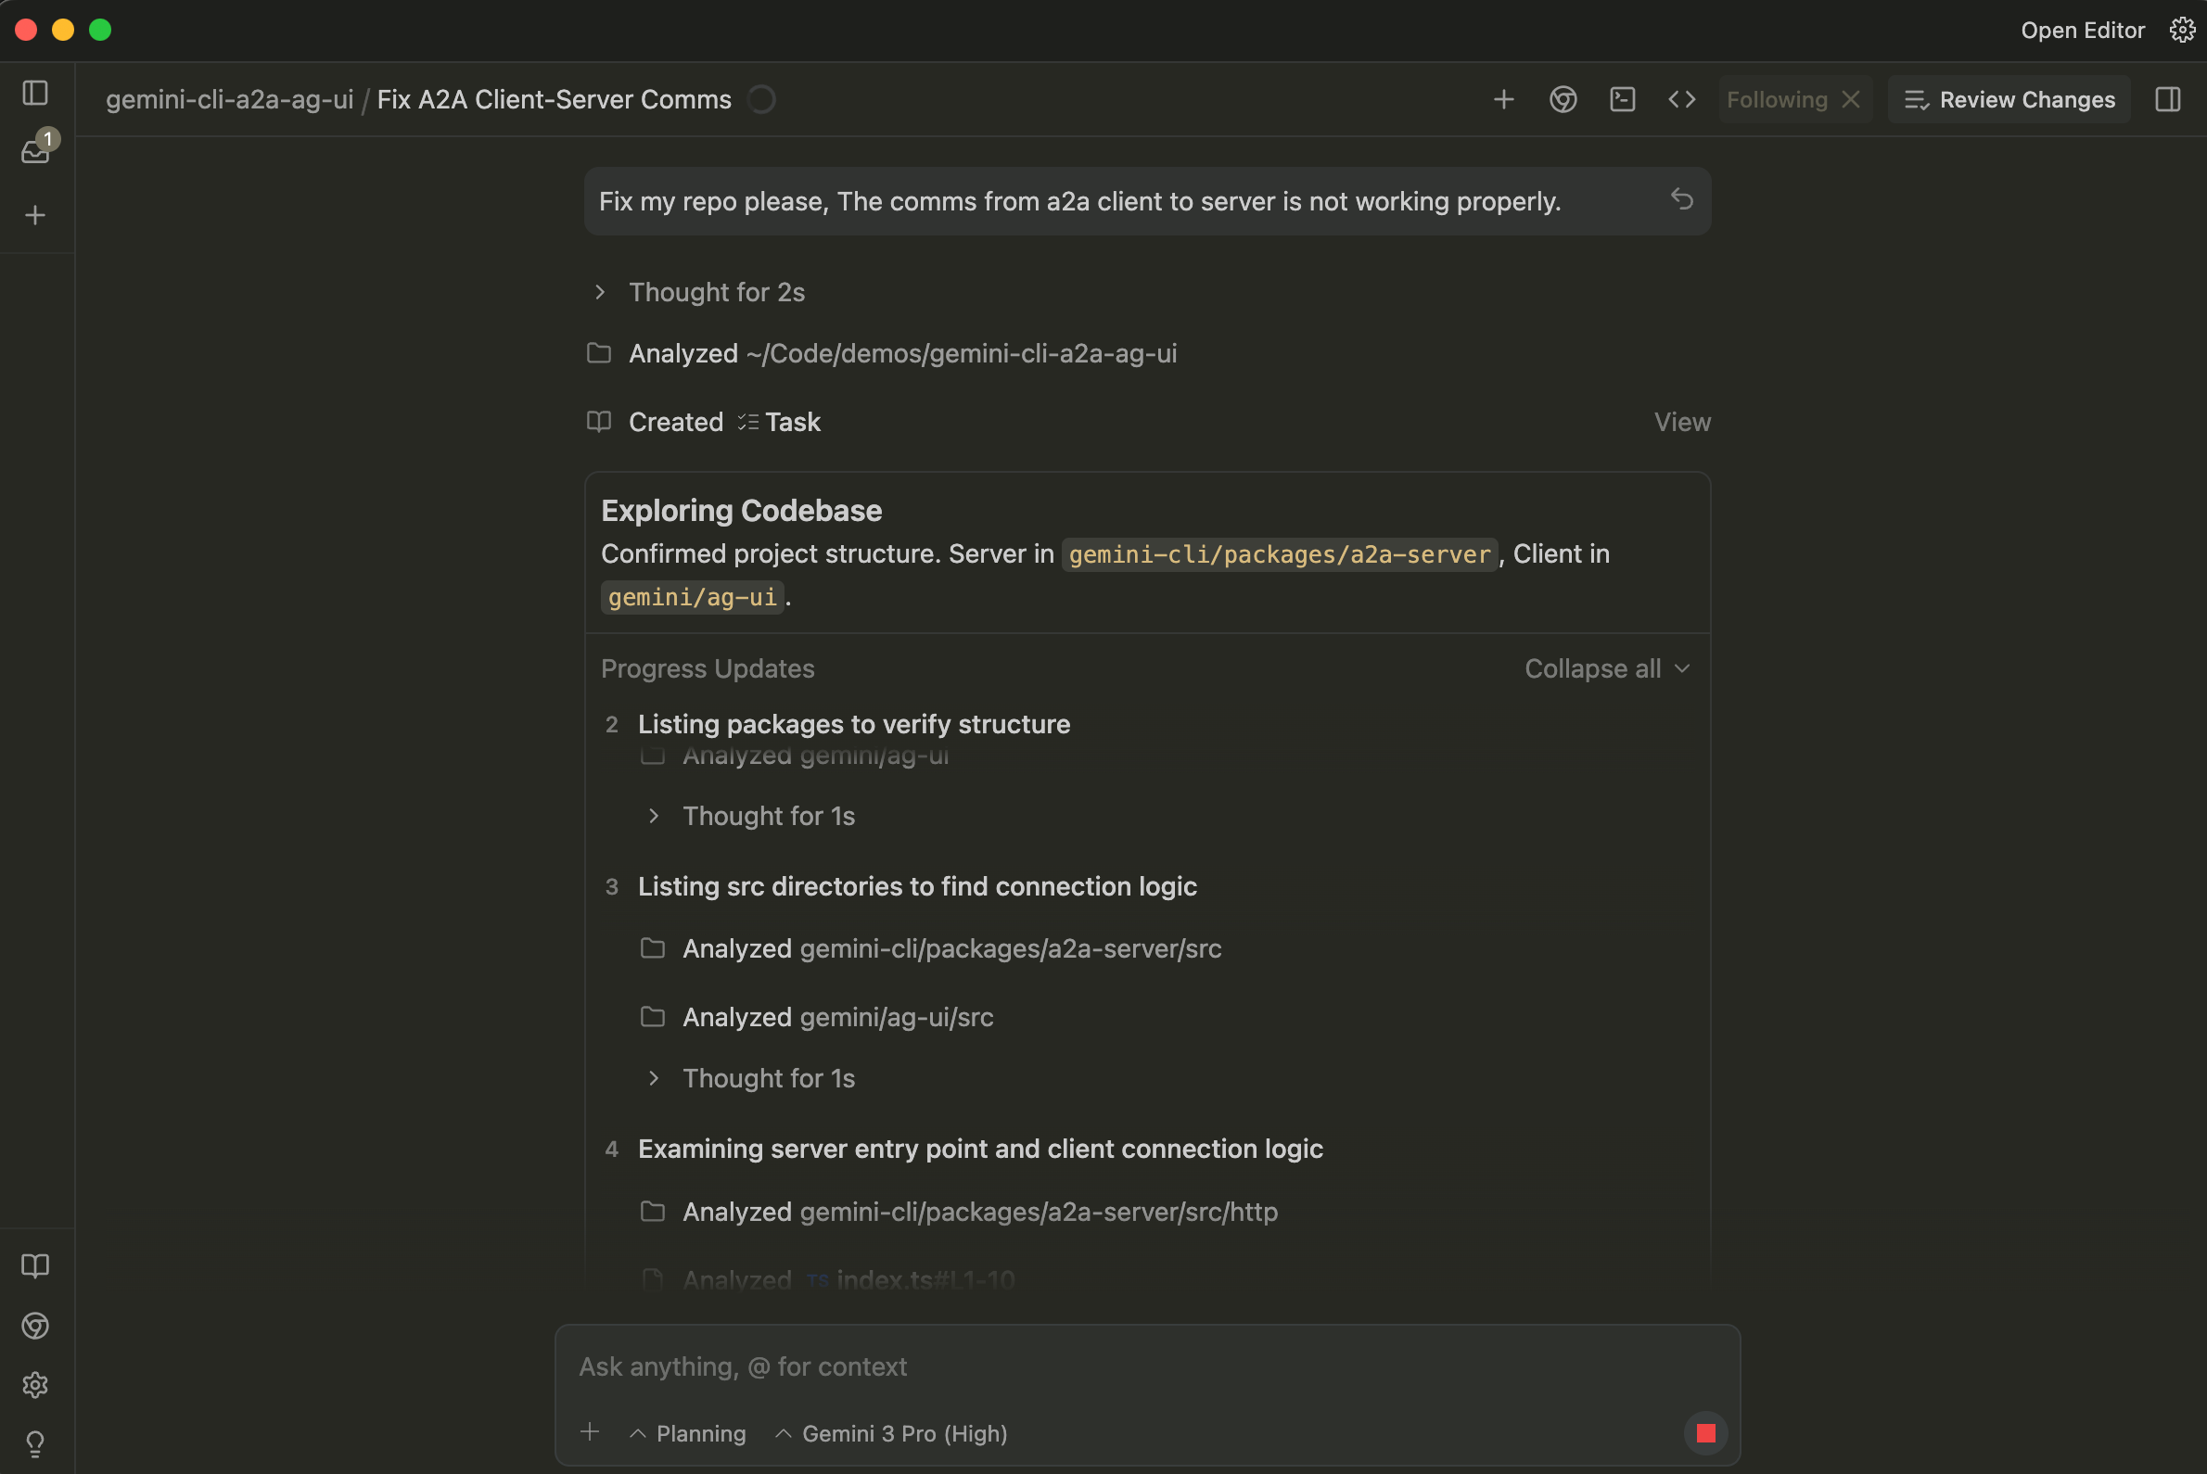Screen dimensions: 2207x1474
Task: Toggle the sidebar panel icon at top left
Action: point(35,91)
